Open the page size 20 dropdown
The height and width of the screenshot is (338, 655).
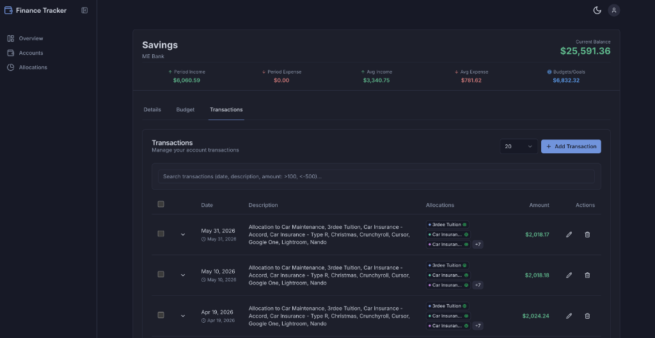[x=519, y=146]
